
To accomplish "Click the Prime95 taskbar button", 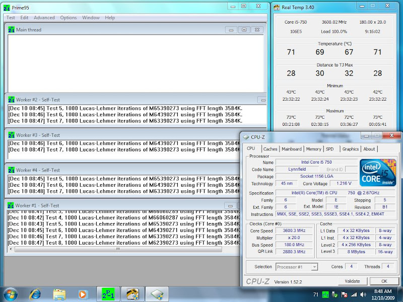I will point(108,293).
